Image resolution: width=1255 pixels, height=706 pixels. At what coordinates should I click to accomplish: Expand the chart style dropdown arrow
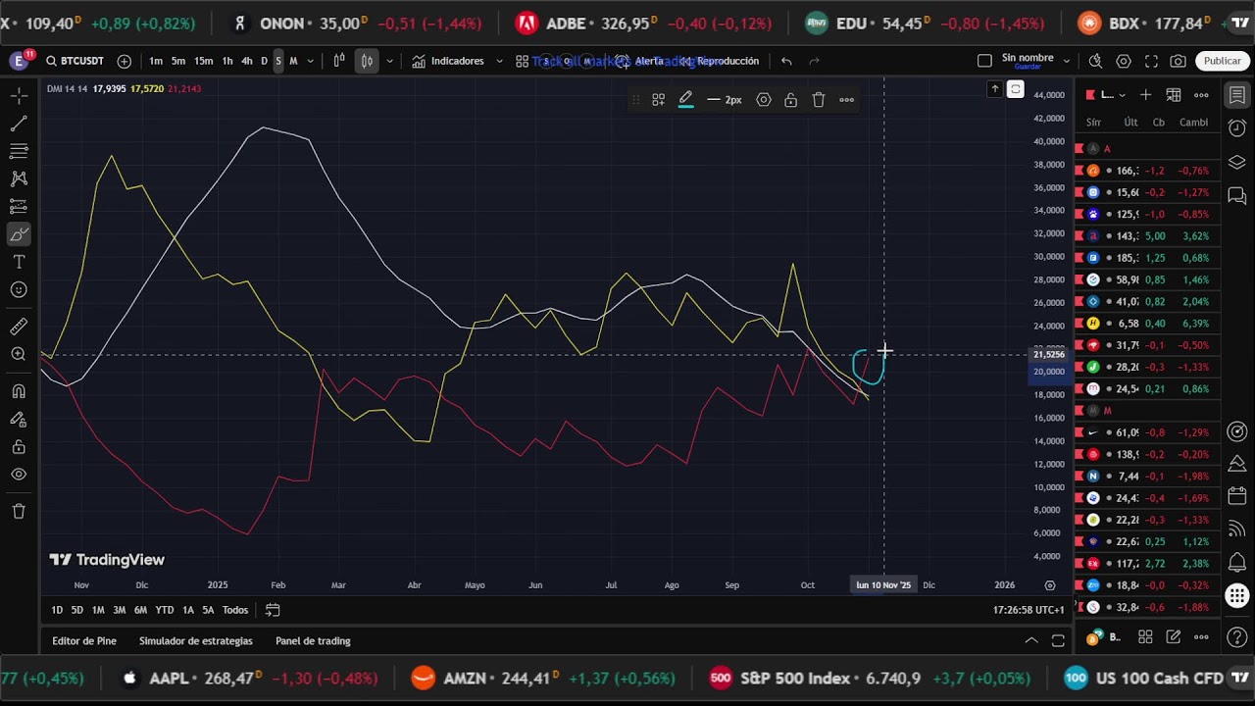tap(389, 61)
